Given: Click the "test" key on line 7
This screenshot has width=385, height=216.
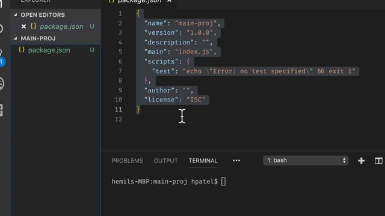Looking at the screenshot, I should click(x=163, y=71).
